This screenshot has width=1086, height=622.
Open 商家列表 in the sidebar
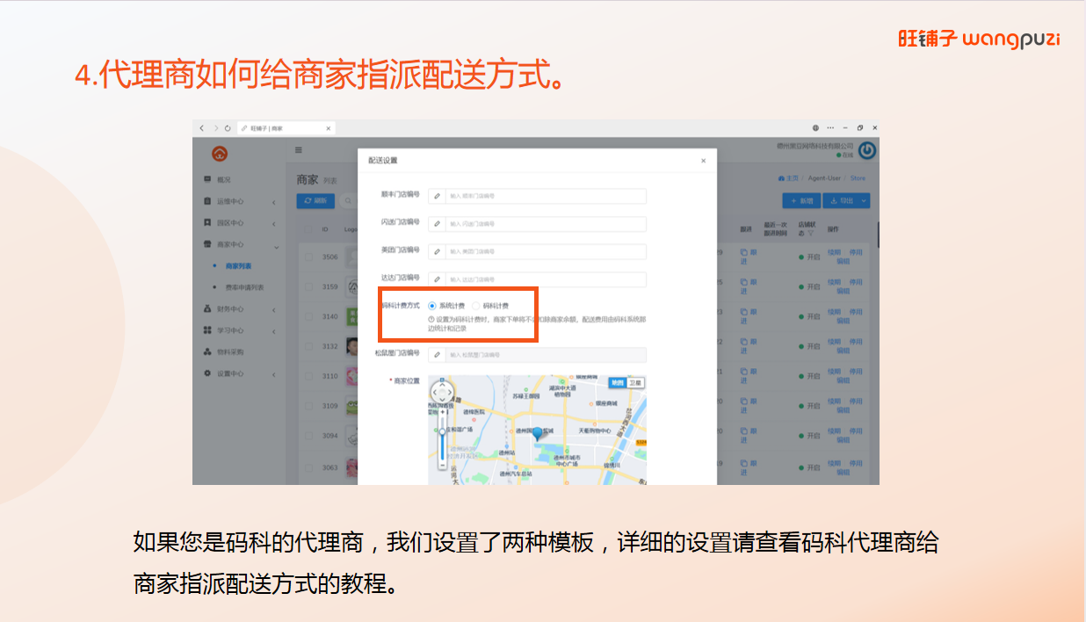[x=238, y=265]
